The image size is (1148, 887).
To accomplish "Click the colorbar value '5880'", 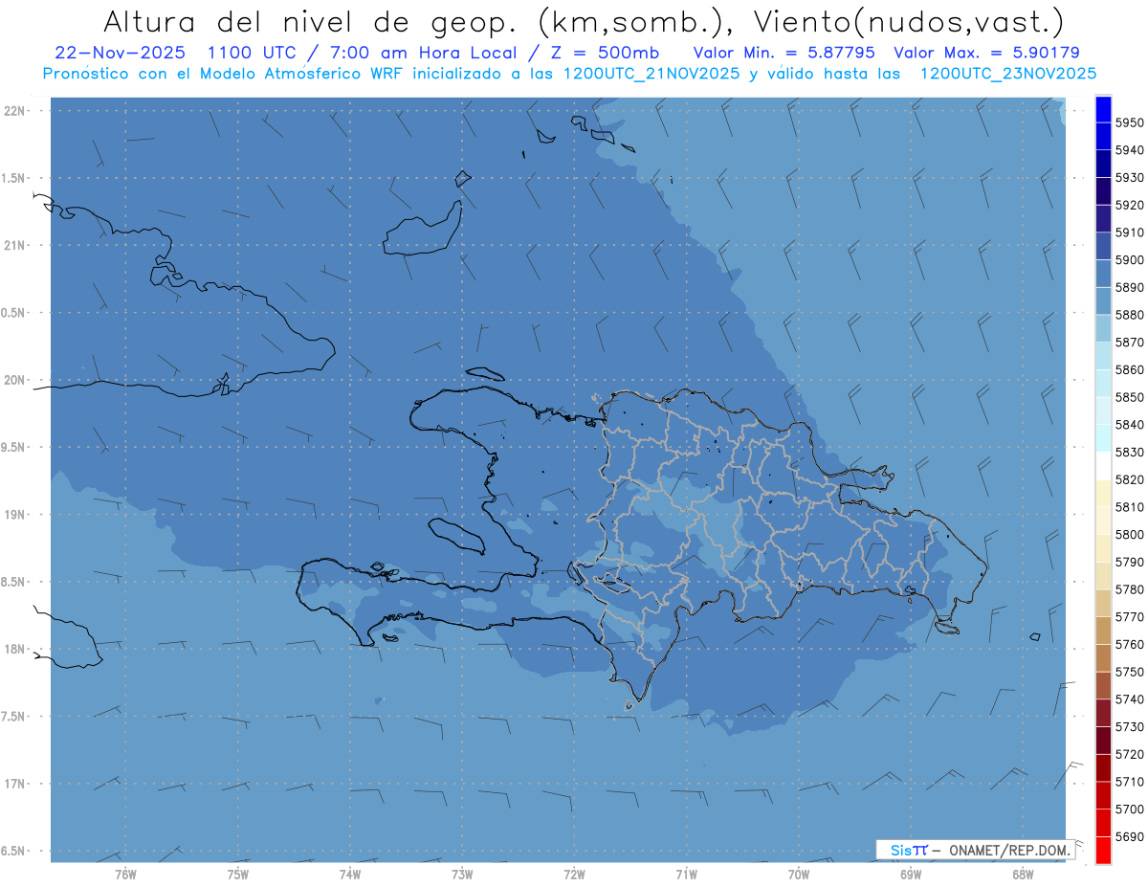I will click(1129, 315).
